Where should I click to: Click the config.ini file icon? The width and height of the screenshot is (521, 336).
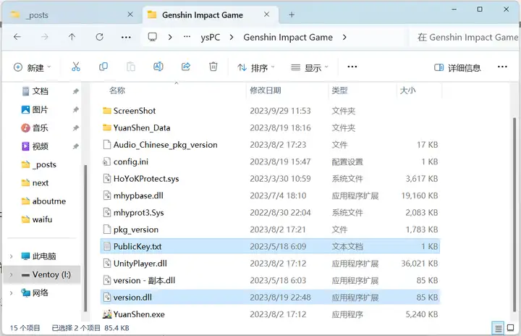[x=106, y=161]
